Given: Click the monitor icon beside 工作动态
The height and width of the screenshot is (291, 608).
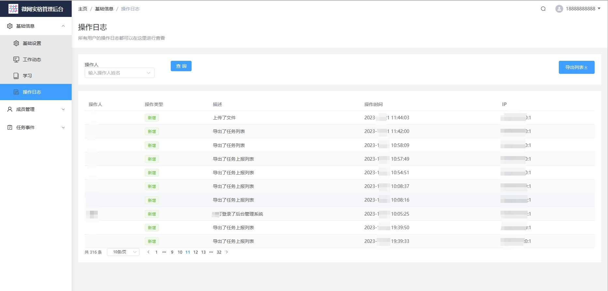Looking at the screenshot, I should tap(16, 60).
